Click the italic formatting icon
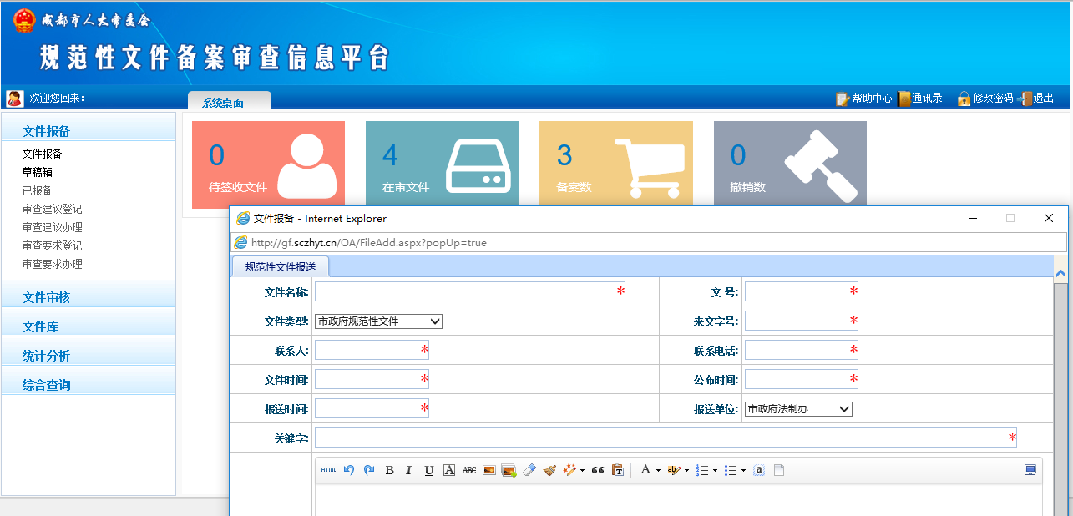 click(x=409, y=470)
